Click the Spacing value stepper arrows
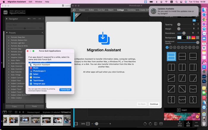Screen dimensions: 208x130 pyautogui.click(x=198, y=24)
